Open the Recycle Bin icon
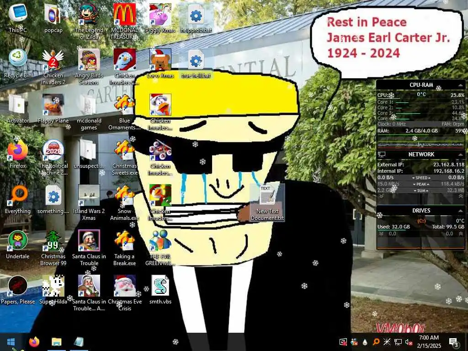 18,64
